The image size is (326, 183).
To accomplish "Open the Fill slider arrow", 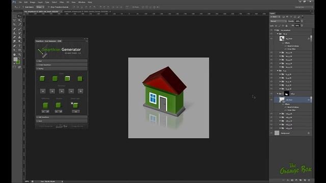I will [302, 25].
